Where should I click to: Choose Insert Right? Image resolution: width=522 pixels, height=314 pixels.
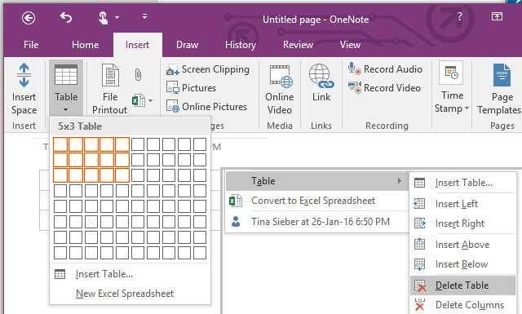pos(462,223)
